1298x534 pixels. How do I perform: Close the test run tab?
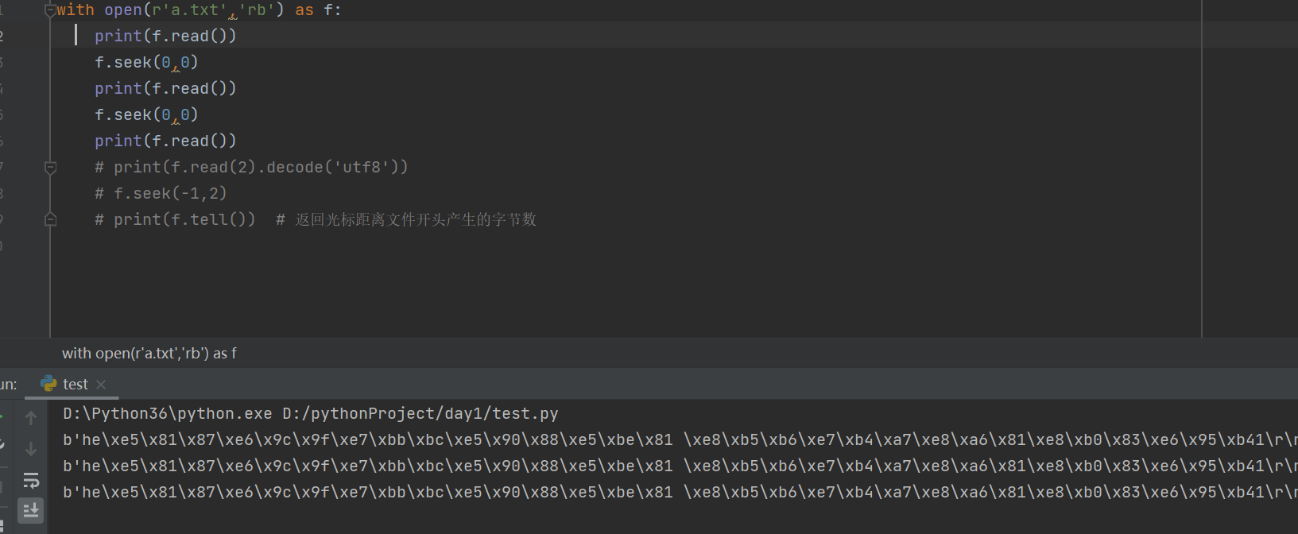[x=101, y=385]
